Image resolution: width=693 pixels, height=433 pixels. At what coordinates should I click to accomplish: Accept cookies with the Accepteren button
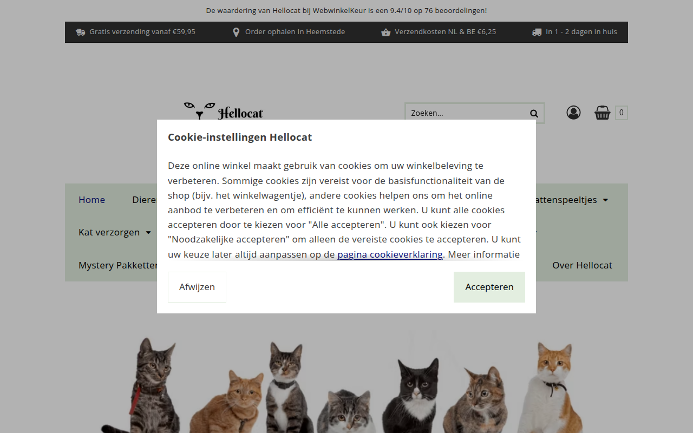click(489, 287)
